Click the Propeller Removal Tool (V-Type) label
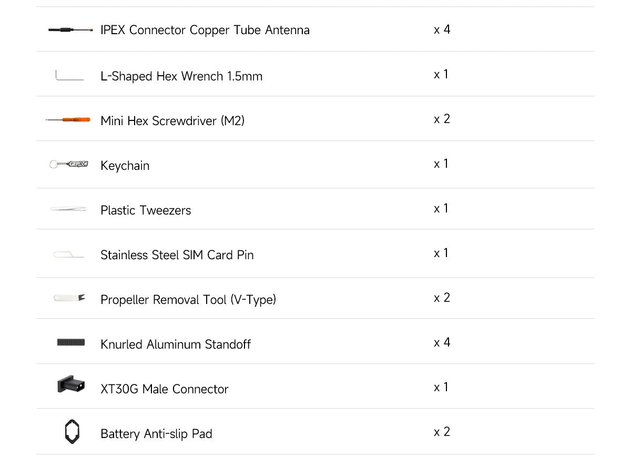 (x=188, y=300)
